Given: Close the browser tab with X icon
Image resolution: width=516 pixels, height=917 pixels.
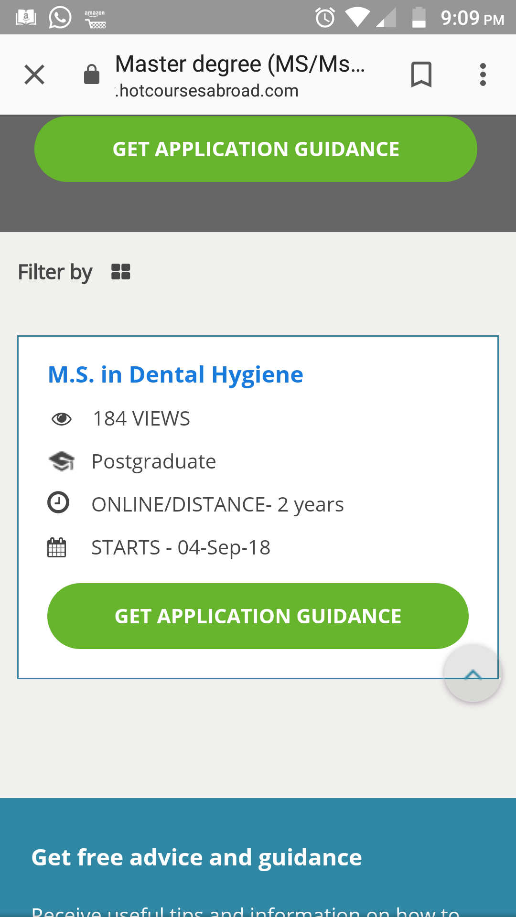Looking at the screenshot, I should click(34, 75).
